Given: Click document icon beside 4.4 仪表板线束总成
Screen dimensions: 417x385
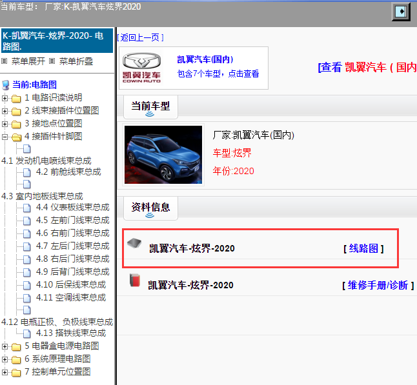Looking at the screenshot, I should [x=27, y=208].
